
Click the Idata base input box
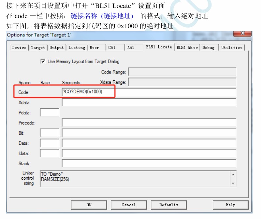50,153
